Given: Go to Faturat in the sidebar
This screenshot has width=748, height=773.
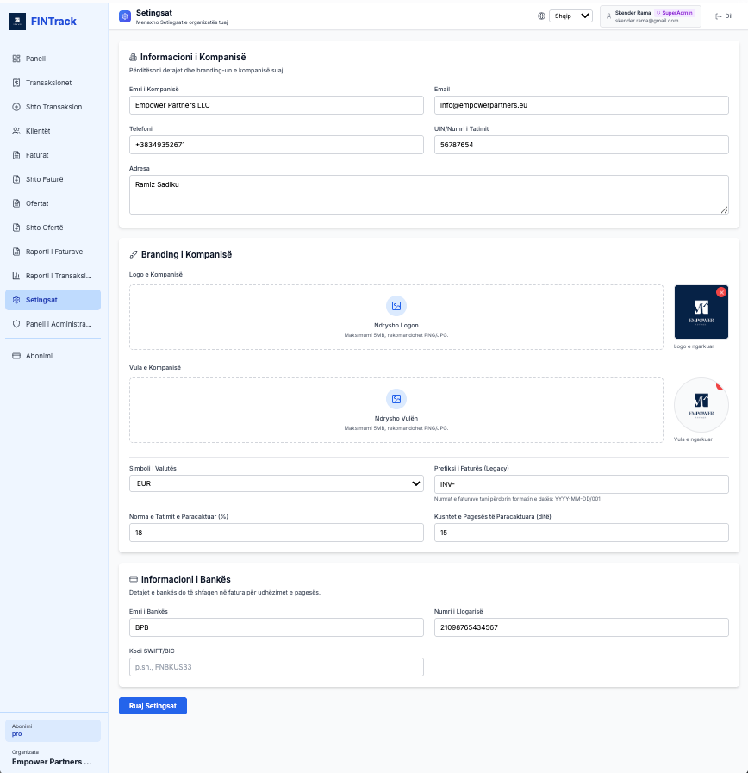Looking at the screenshot, I should point(37,155).
